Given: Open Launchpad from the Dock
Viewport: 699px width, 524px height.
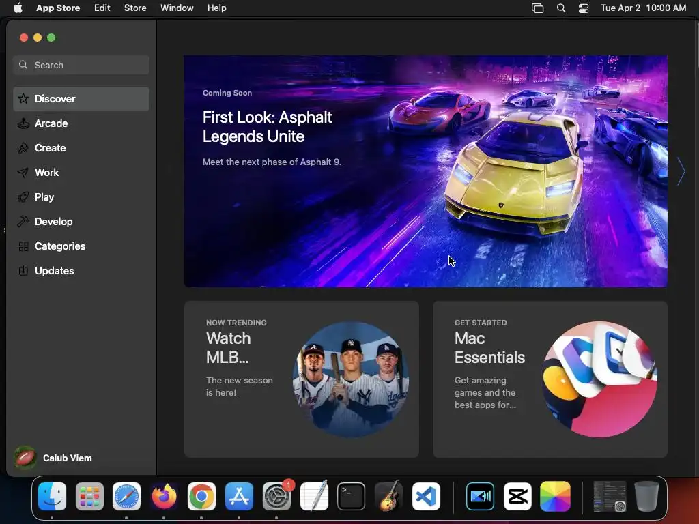Looking at the screenshot, I should (89, 497).
